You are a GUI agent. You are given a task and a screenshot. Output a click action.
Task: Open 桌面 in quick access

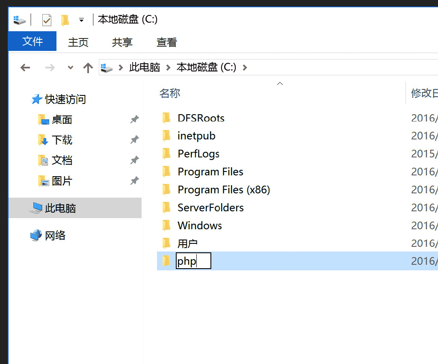62,120
